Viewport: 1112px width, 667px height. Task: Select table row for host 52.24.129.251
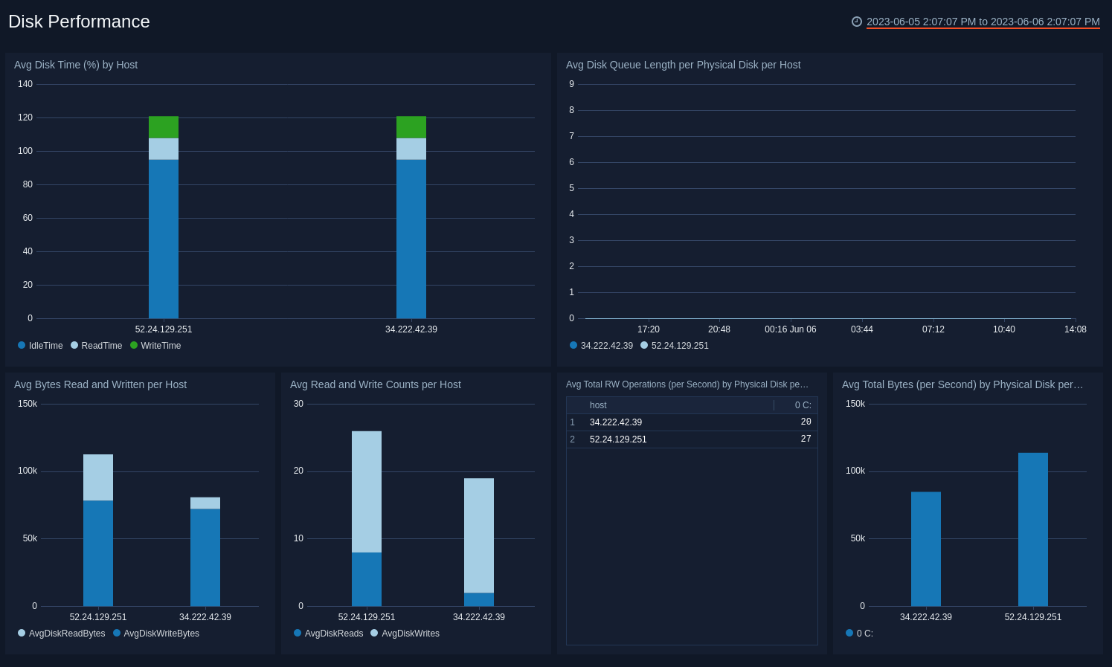pos(692,439)
